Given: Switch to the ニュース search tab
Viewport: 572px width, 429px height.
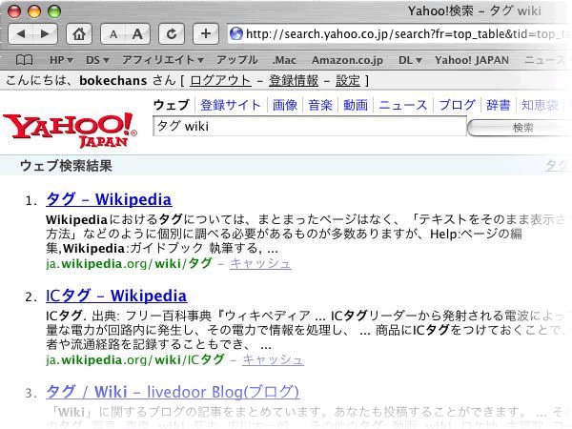Looking at the screenshot, I should (x=402, y=105).
